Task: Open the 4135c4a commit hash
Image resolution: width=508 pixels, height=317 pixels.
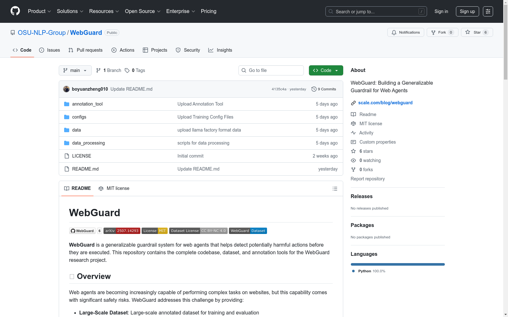Action: pos(279,89)
